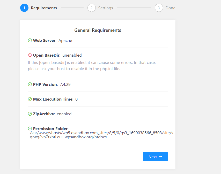Select the ZipArchive 'enabled' value

(x=64, y=114)
